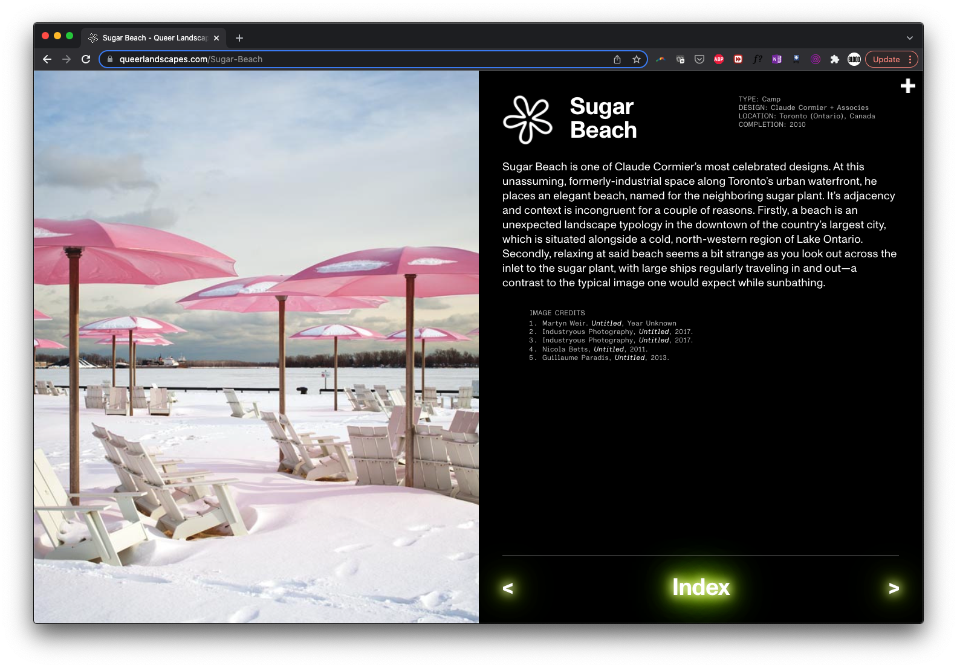Click the 'LOCATION: Toronto (Ontario), Canada' line

(x=806, y=116)
